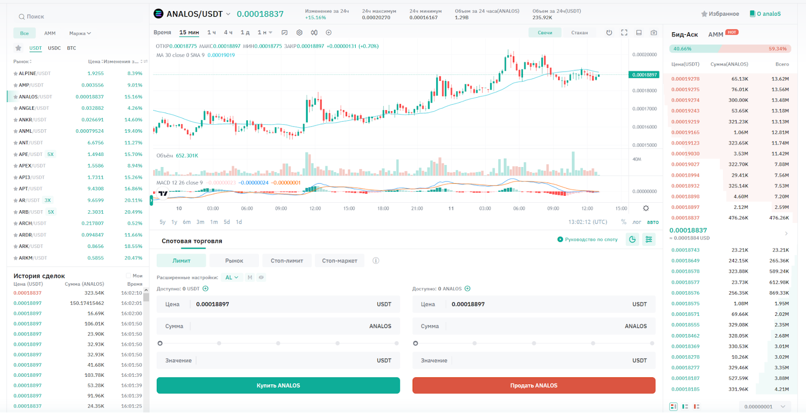The image size is (806, 413).
Task: Expand the Маржа dropdown
Action: coord(80,34)
